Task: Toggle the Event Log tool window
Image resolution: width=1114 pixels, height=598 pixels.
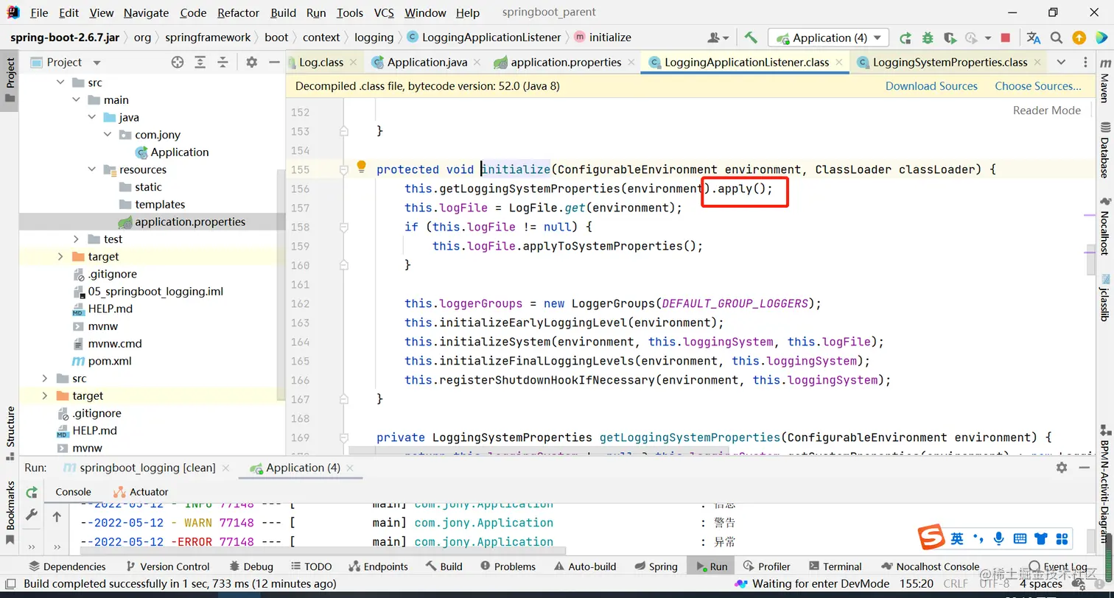Action: click(1058, 566)
